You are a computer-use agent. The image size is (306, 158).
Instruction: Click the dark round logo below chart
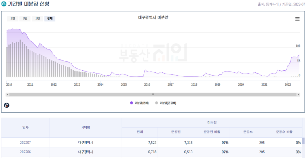tap(7, 105)
